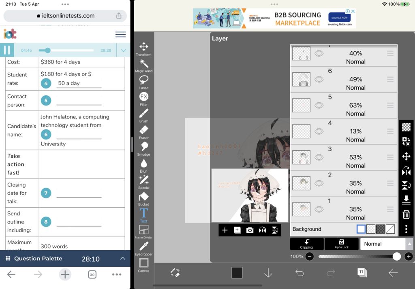Viewport: 415px width, 289px height.
Task: Click the iot site logo
Action: (x=10, y=34)
